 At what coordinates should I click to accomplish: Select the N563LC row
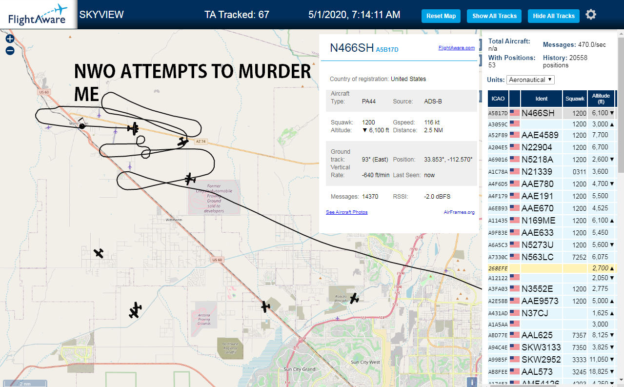pos(552,257)
